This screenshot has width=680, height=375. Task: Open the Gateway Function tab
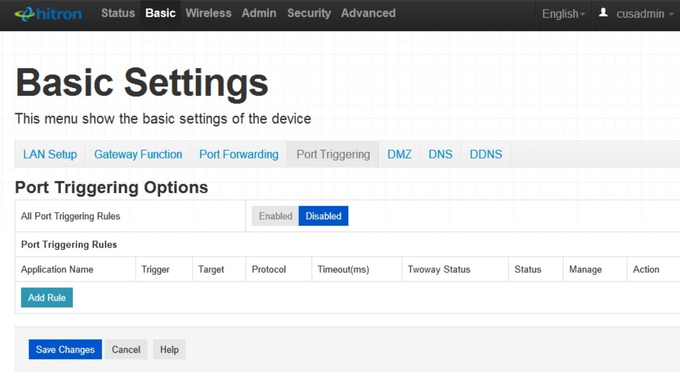pyautogui.click(x=138, y=155)
